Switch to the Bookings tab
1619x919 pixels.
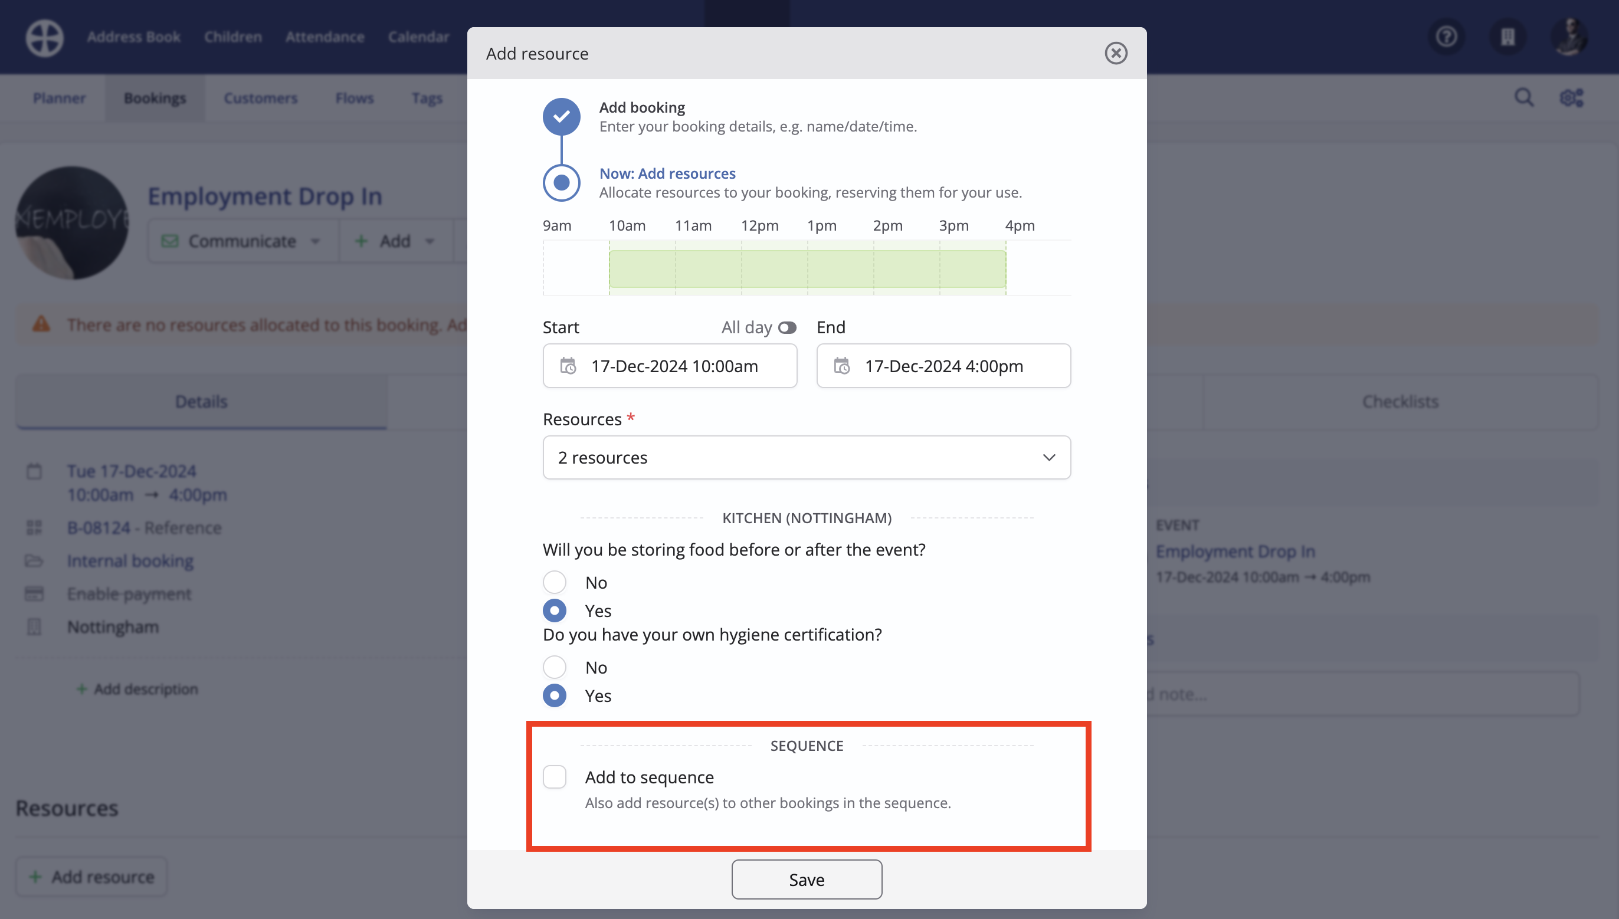(155, 98)
